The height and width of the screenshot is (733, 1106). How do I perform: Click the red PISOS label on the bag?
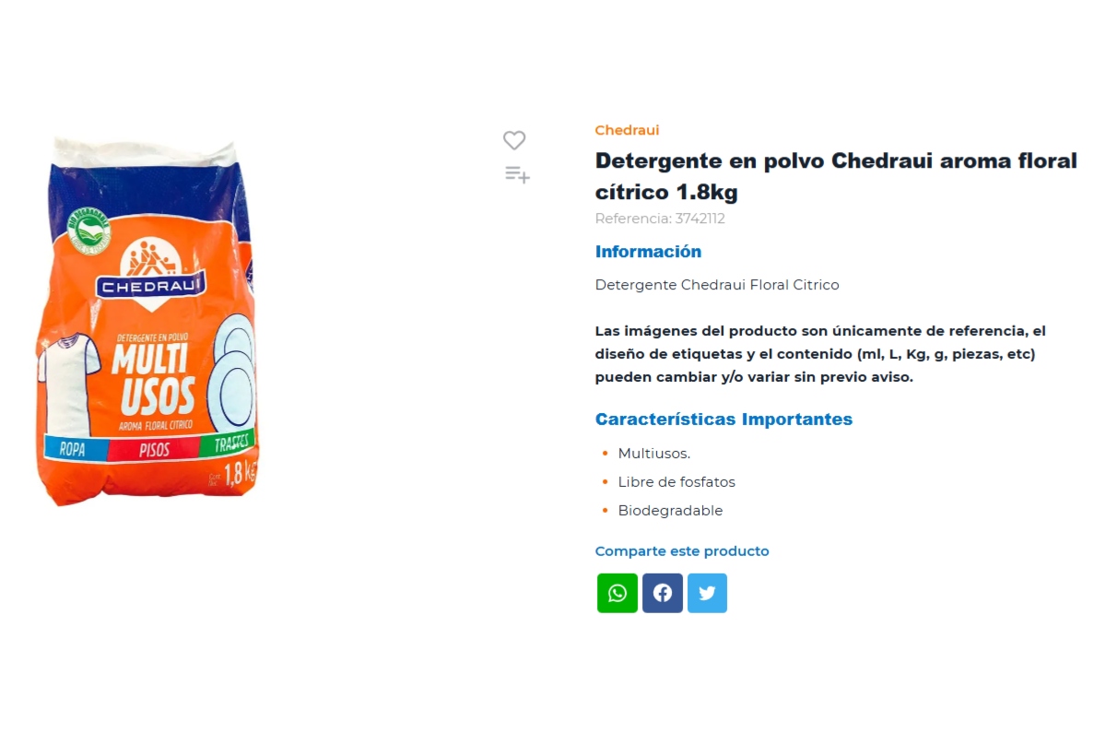[154, 450]
